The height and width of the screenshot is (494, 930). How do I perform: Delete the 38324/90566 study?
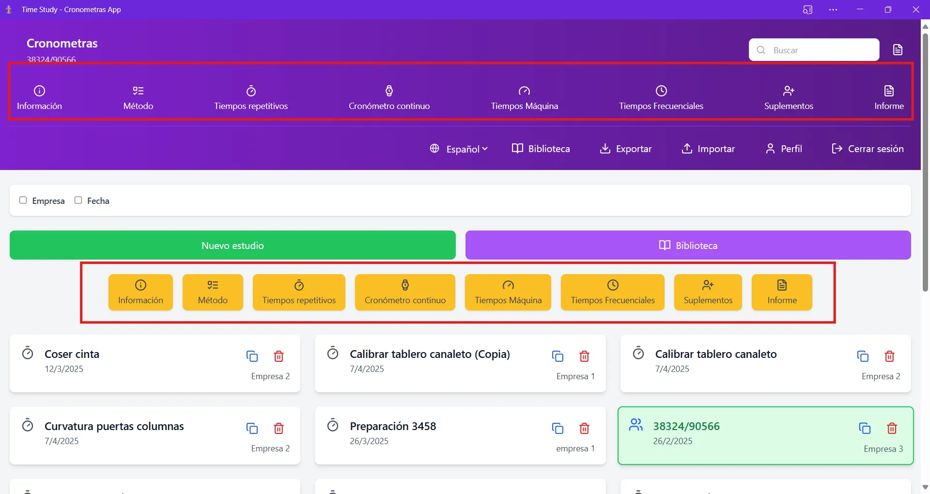[892, 428]
